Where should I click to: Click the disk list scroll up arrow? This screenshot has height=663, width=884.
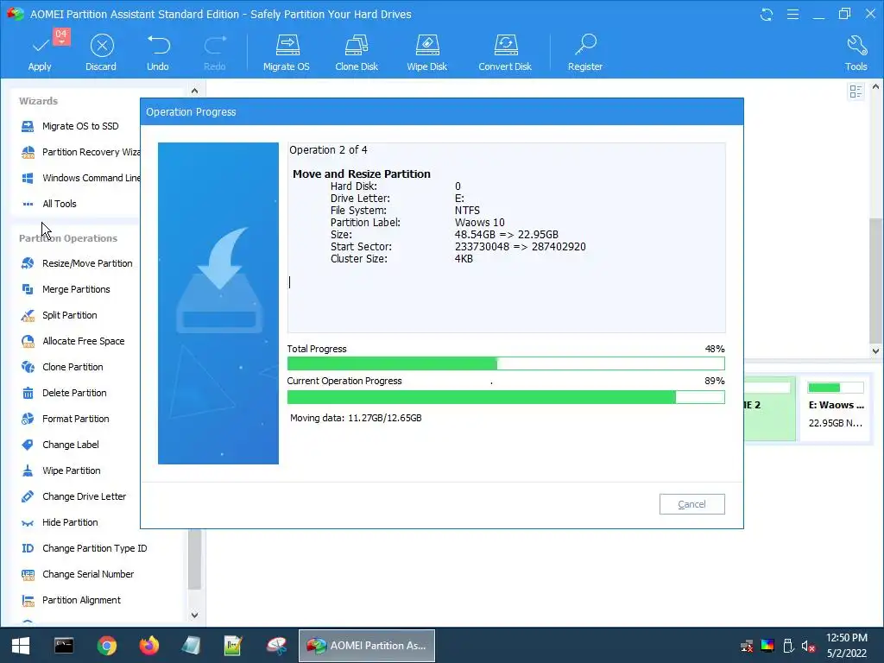coord(875,87)
